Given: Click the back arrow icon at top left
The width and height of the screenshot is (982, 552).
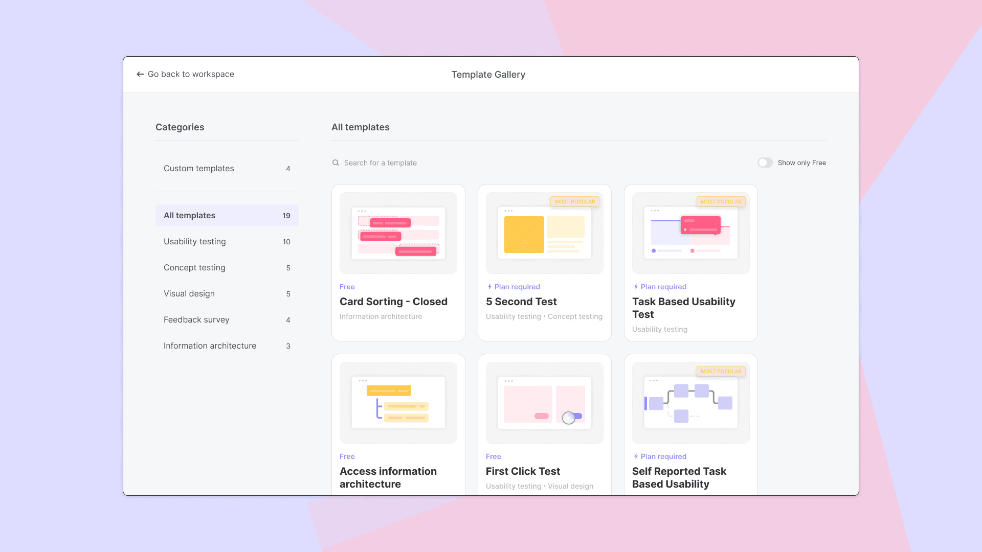Looking at the screenshot, I should pos(140,74).
